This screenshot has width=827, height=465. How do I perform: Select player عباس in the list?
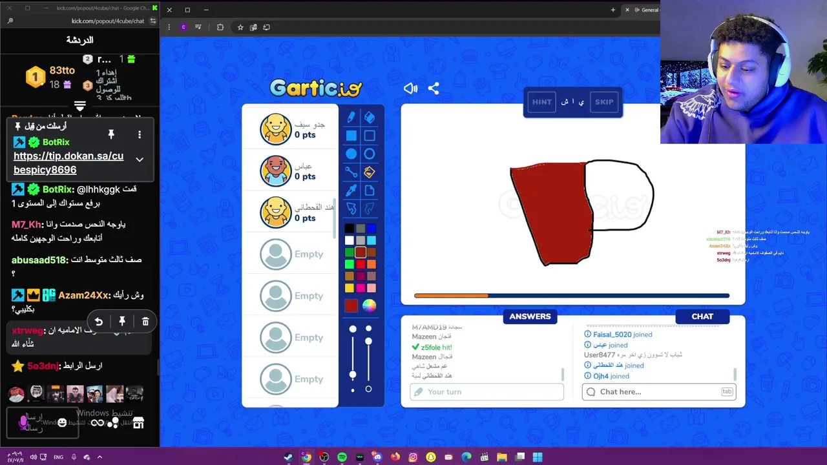[290, 170]
